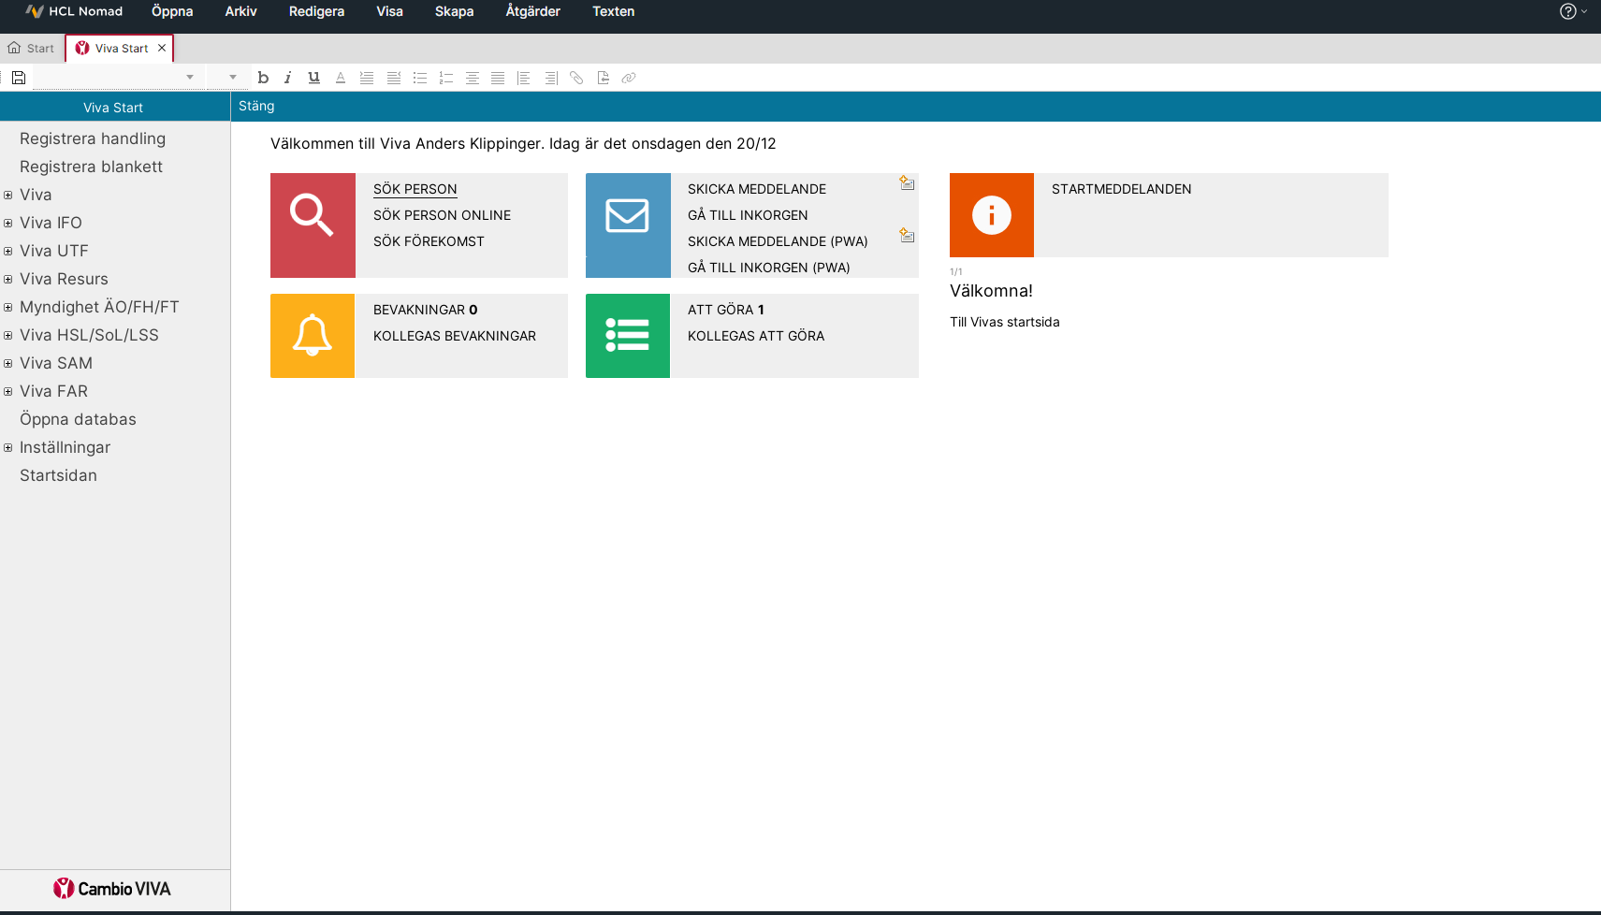The width and height of the screenshot is (1601, 915).
Task: Click the orange info Startmeddelanden tile
Action: pyautogui.click(x=992, y=215)
